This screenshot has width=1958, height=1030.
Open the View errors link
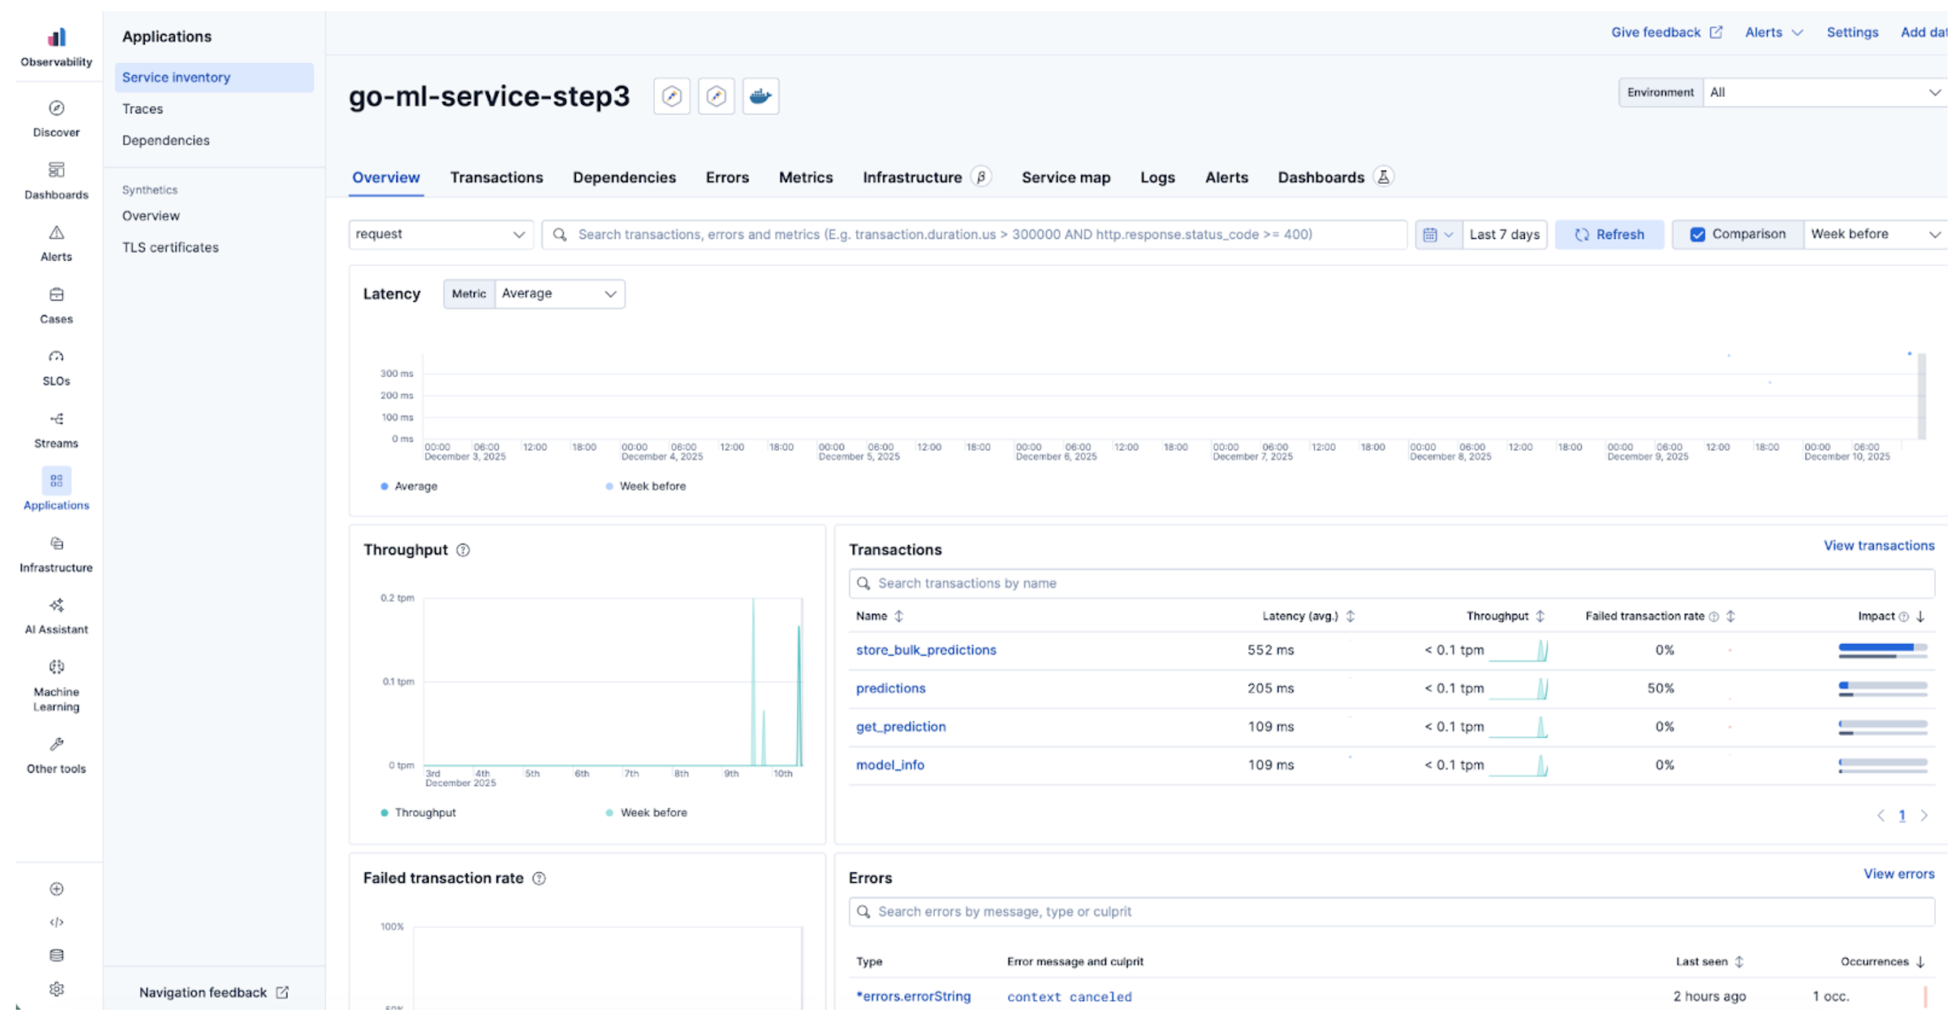pos(1898,874)
